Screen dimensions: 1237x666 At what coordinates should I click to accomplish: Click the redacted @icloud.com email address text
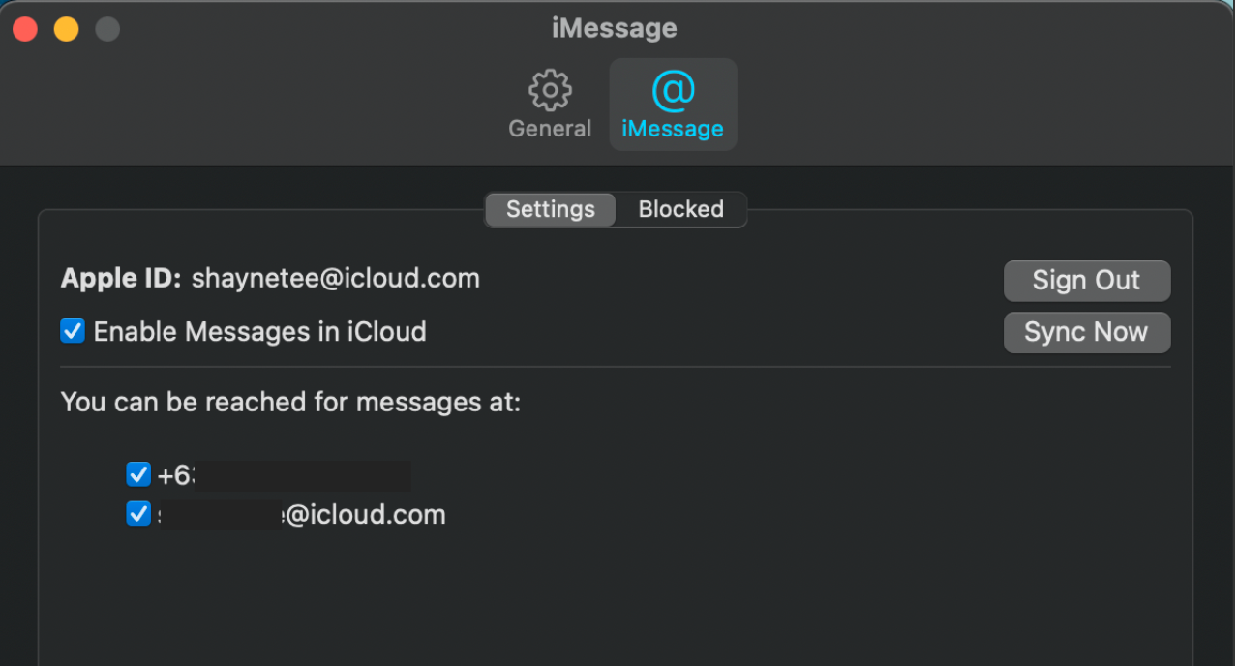[x=302, y=515]
